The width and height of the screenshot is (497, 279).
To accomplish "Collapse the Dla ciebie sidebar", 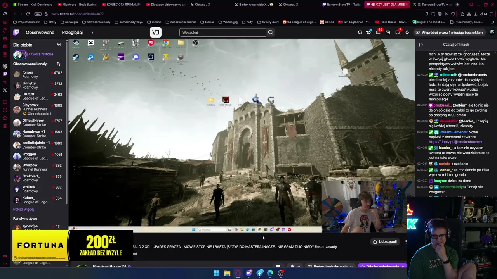I will pyautogui.click(x=59, y=45).
